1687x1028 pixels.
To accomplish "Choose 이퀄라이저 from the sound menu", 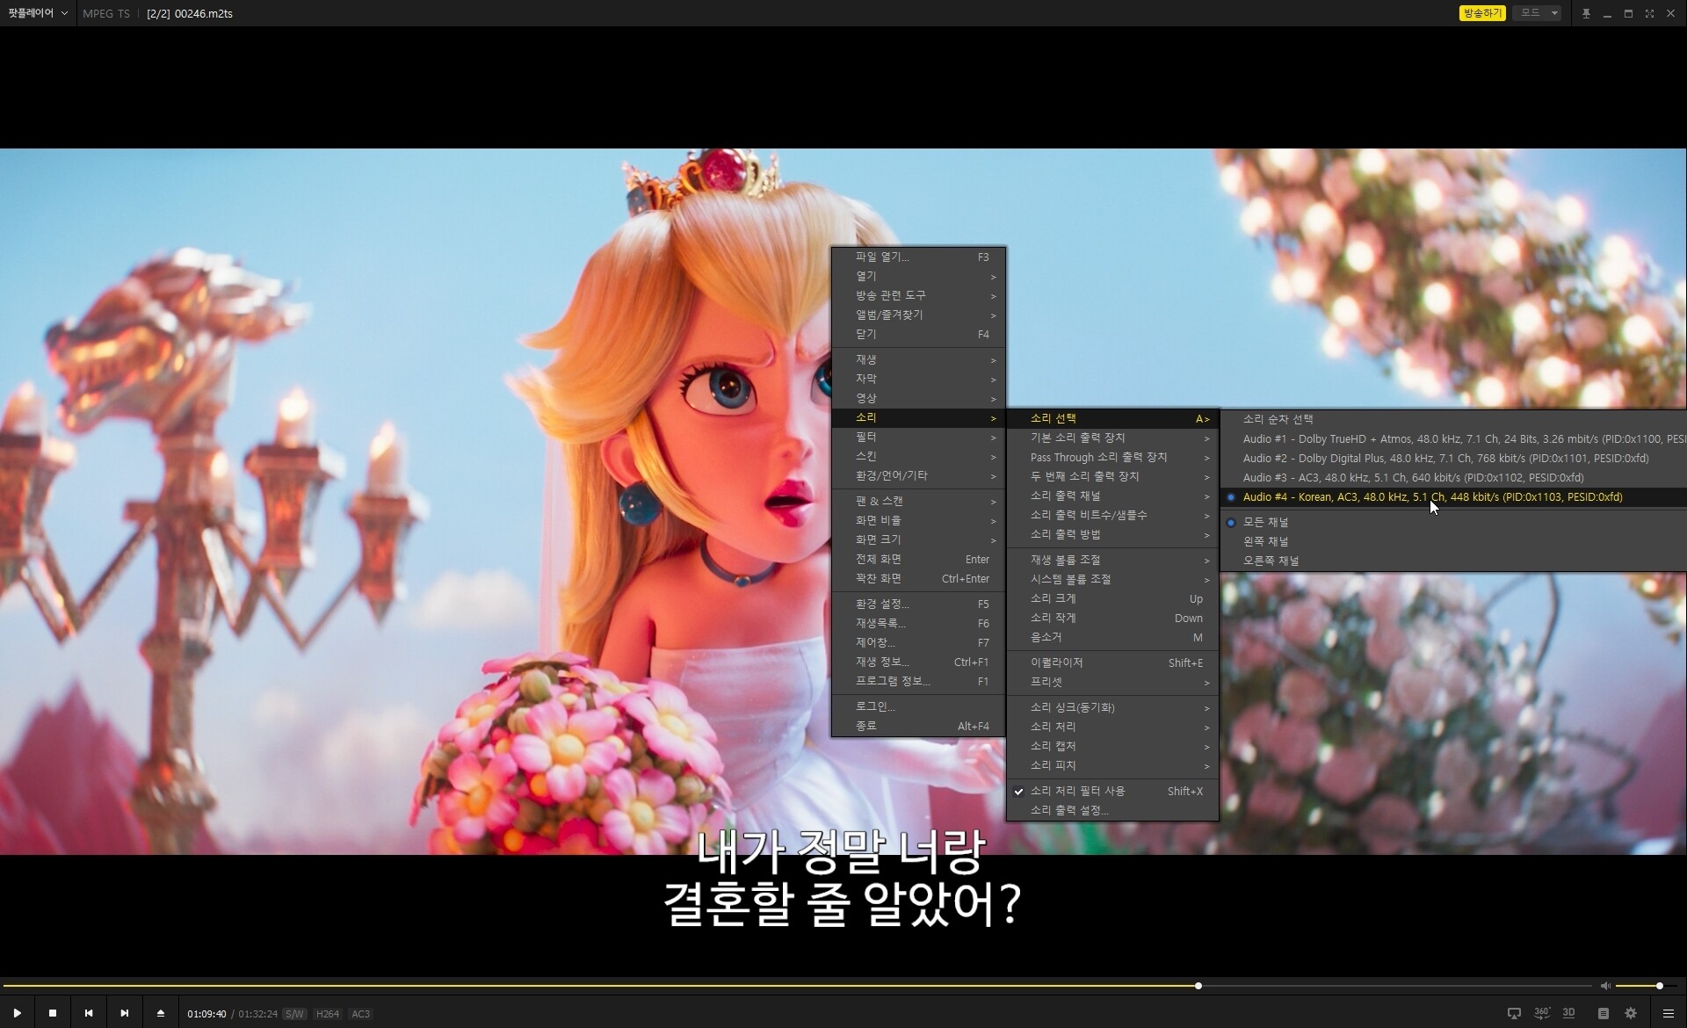I will tap(1057, 662).
